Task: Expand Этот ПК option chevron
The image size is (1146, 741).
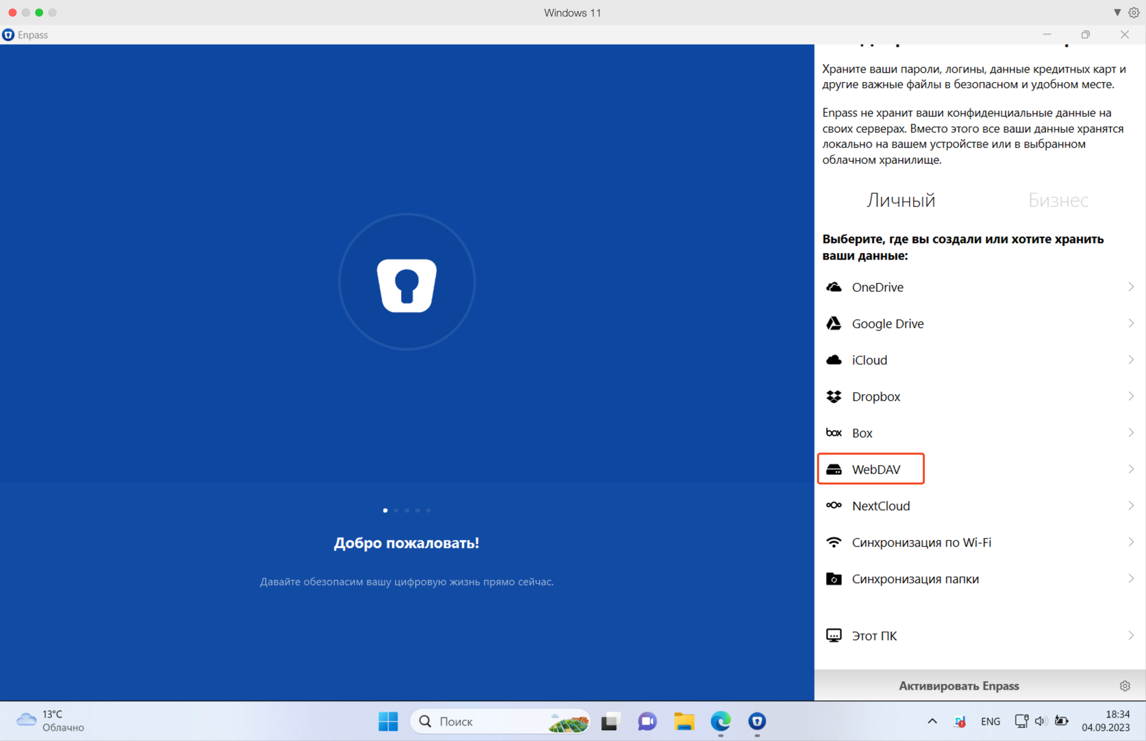Action: [1131, 635]
